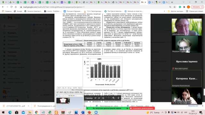Zoom in PDF with the plus icon
205x115 pixels.
pos(119,98)
